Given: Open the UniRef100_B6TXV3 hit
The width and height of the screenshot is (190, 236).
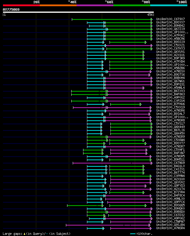Looking at the screenshot, I should tap(170, 91).
